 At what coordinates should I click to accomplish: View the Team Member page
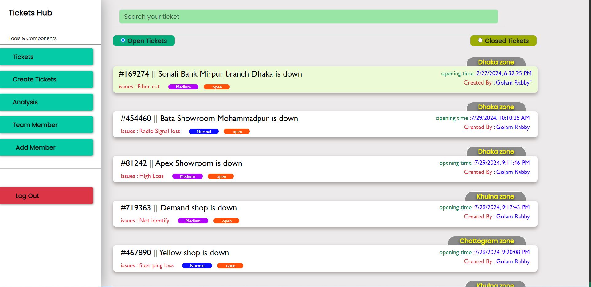(x=46, y=125)
